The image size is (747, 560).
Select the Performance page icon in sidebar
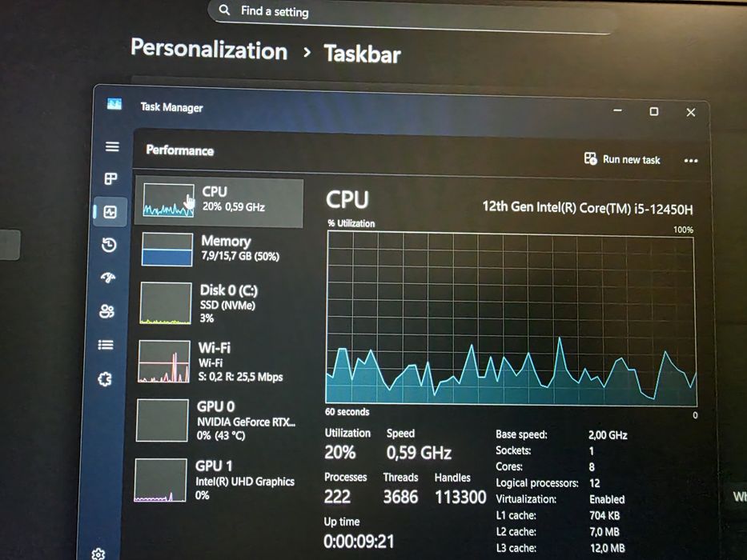point(110,211)
